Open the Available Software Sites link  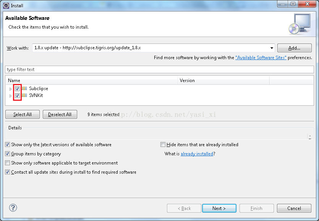[261, 58]
